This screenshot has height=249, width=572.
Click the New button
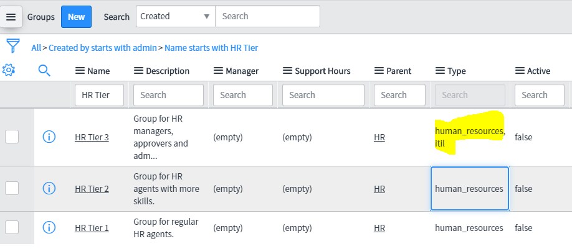coord(76,17)
